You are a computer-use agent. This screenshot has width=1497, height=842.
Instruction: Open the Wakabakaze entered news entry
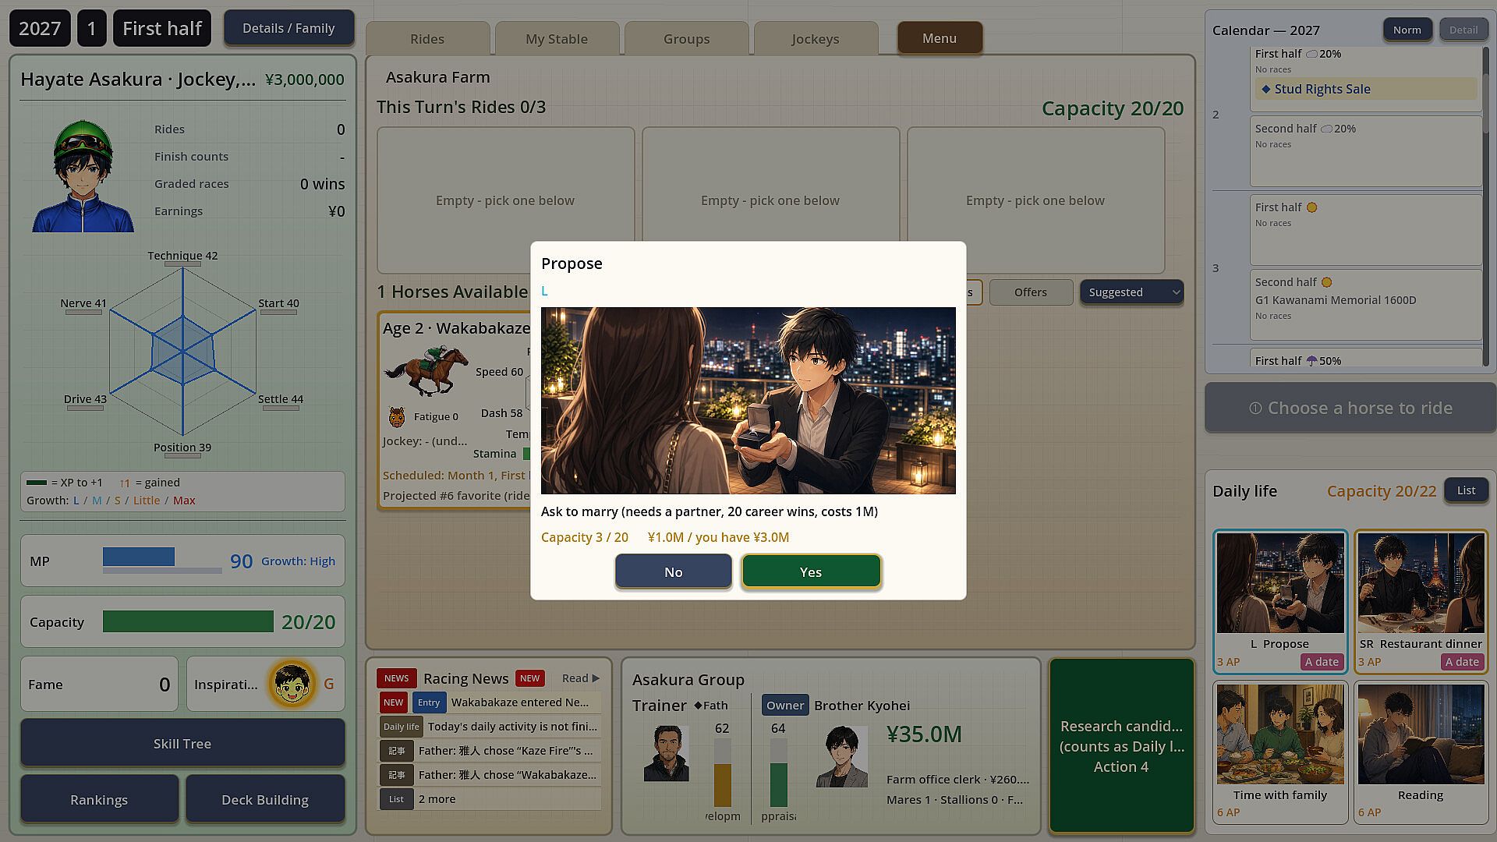490,702
